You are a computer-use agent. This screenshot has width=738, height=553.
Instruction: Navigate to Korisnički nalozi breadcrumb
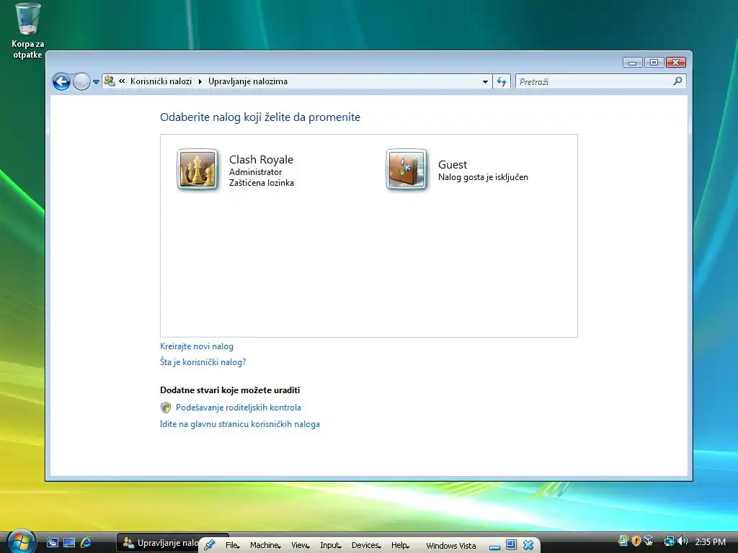(x=161, y=81)
